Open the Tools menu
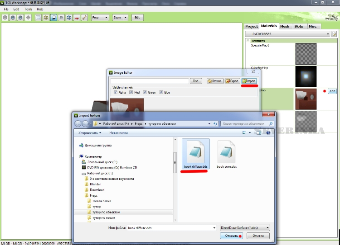 [28, 9]
